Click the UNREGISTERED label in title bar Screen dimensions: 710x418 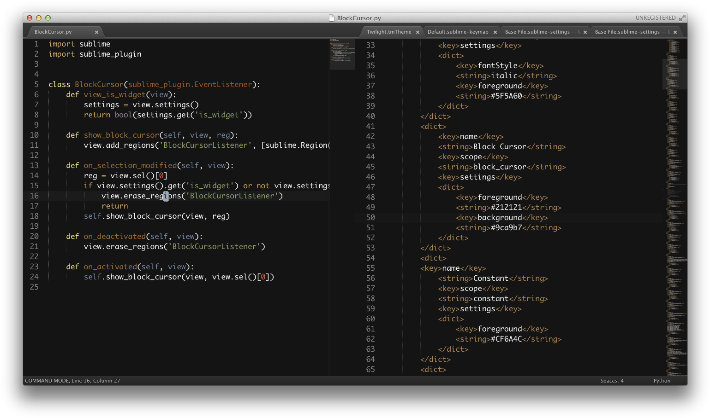click(655, 18)
